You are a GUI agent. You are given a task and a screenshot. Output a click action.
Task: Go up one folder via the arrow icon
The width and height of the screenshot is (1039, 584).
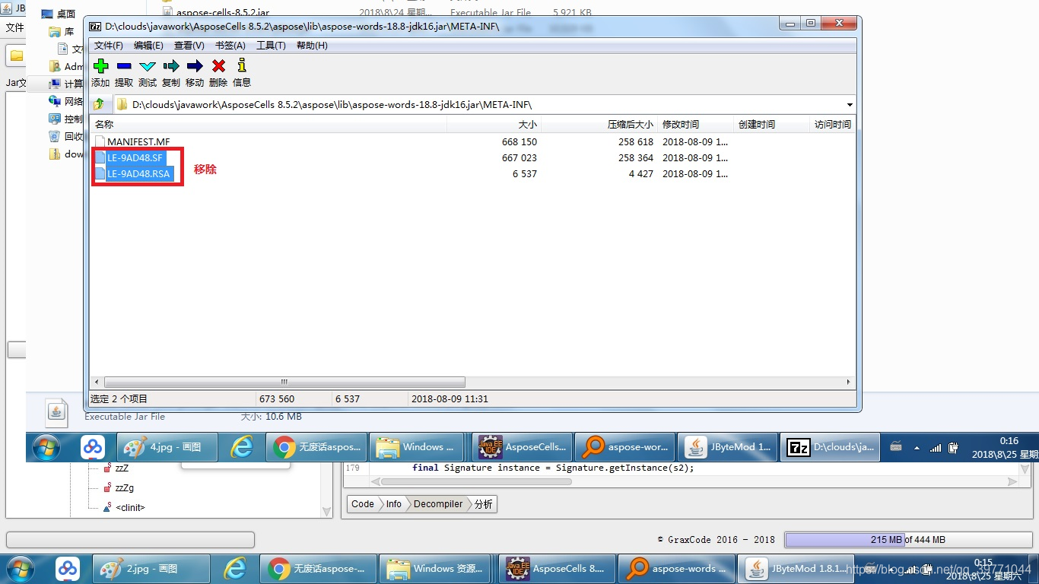99,104
